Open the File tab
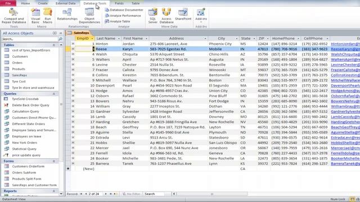The height and width of the screenshot is (202, 360). (8, 3)
